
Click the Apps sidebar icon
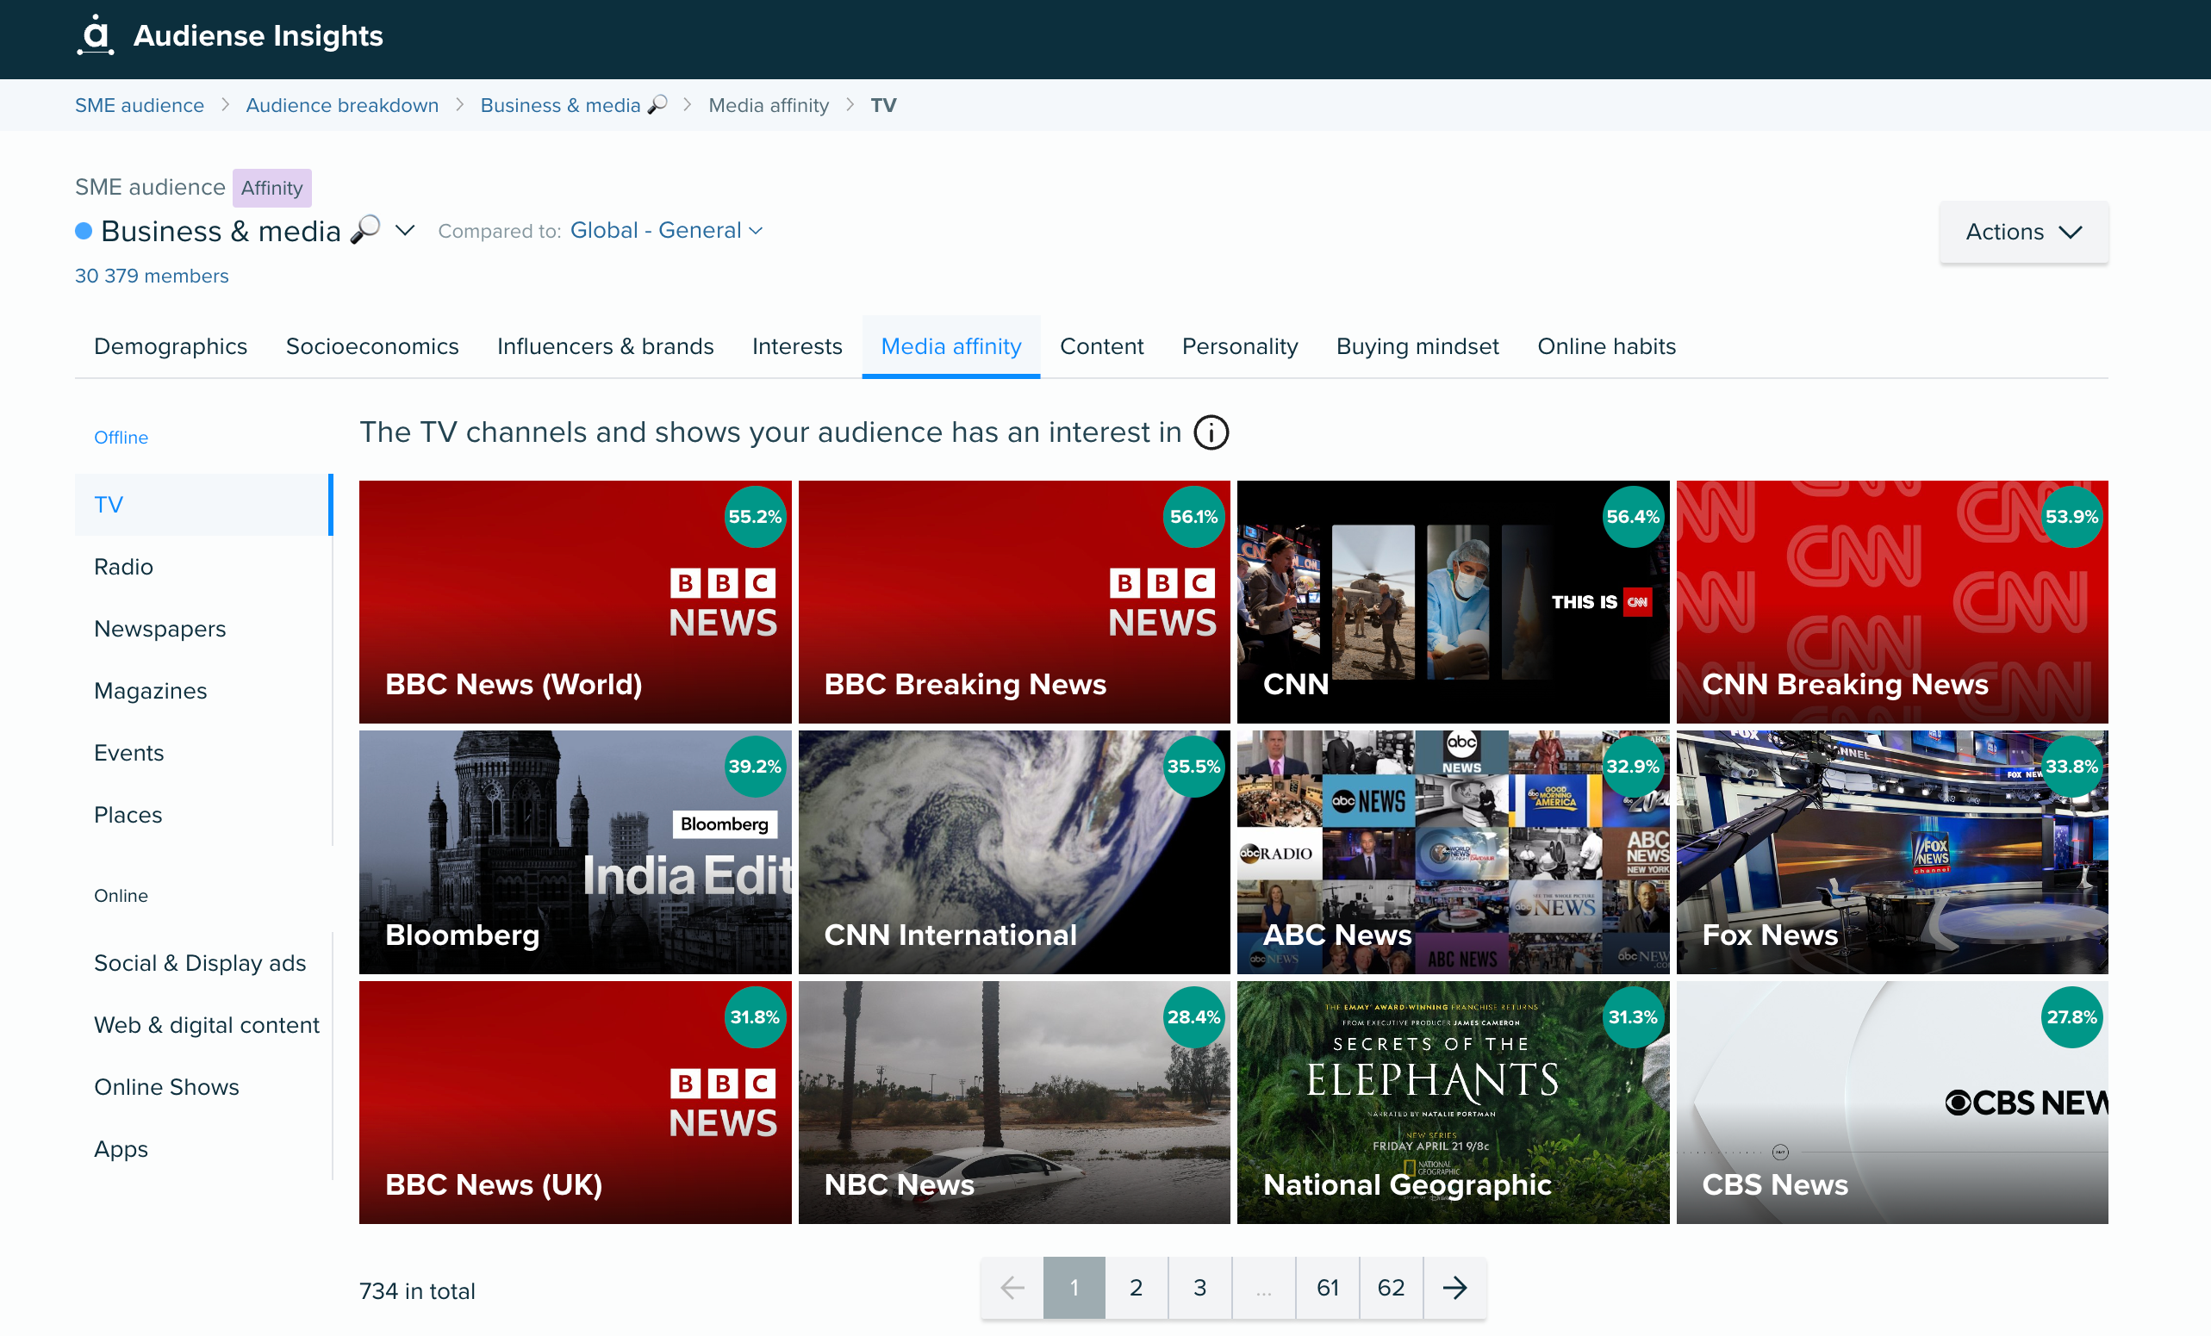pos(121,1150)
